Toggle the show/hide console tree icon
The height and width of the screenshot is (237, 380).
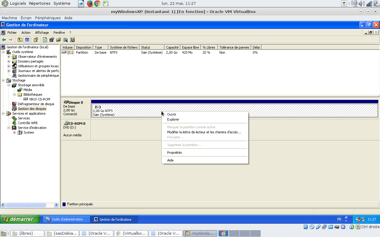pos(27,40)
